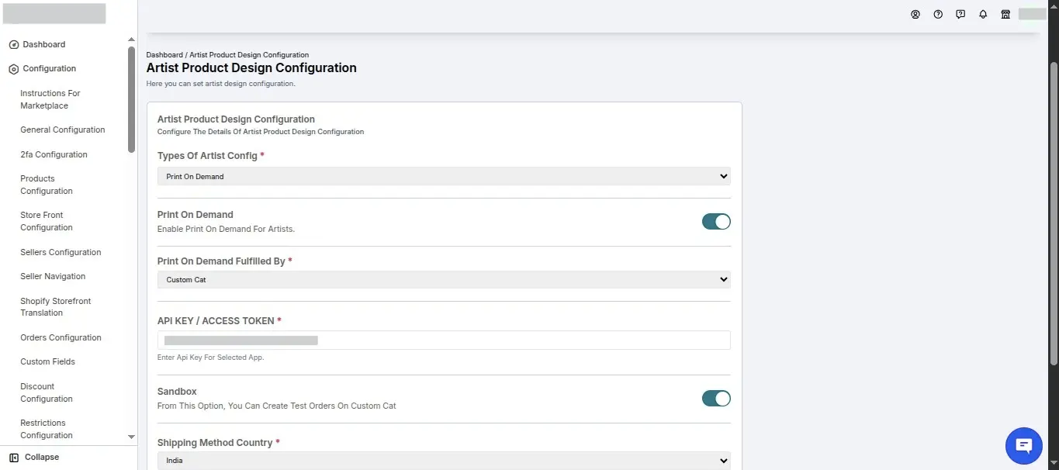Disable the Print On Demand switch
1059x470 pixels.
click(716, 222)
